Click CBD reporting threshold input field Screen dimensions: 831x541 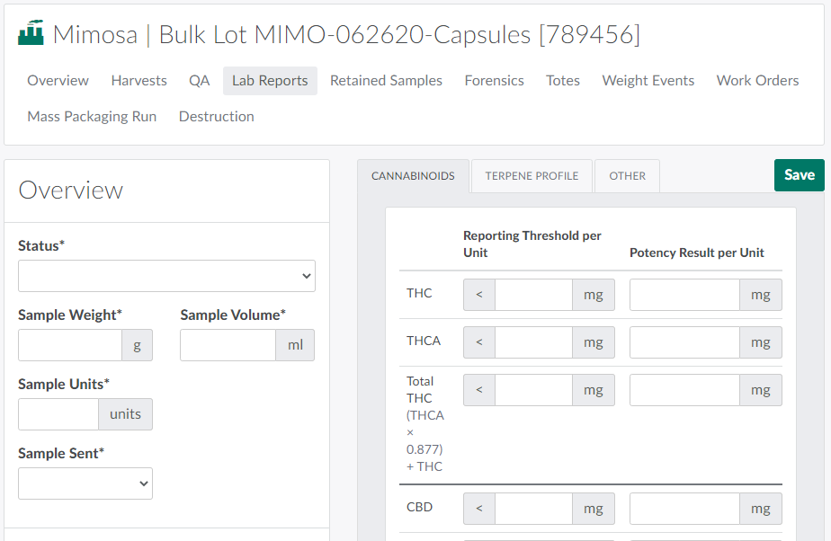tap(533, 509)
